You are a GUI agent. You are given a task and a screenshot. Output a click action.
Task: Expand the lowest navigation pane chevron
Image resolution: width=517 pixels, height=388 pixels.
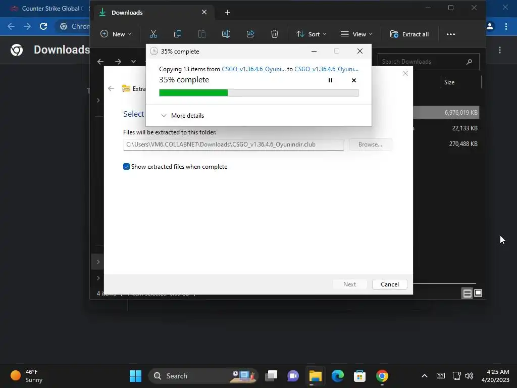click(98, 278)
